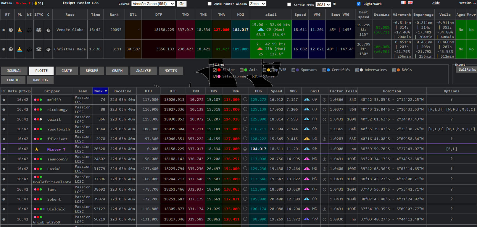The width and height of the screenshot is (477, 227).
Task: Open the RÉSUMÉ tab
Action: pos(92,71)
